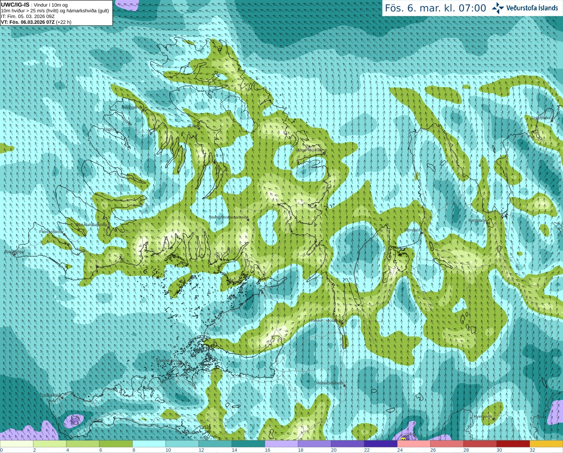
Task: Click the date header Fös. 6. mar. kl. 07:00
Action: (x=435, y=8)
